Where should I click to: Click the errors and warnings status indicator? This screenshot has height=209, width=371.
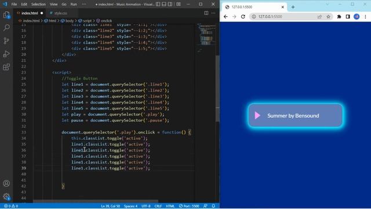pyautogui.click(x=11, y=206)
